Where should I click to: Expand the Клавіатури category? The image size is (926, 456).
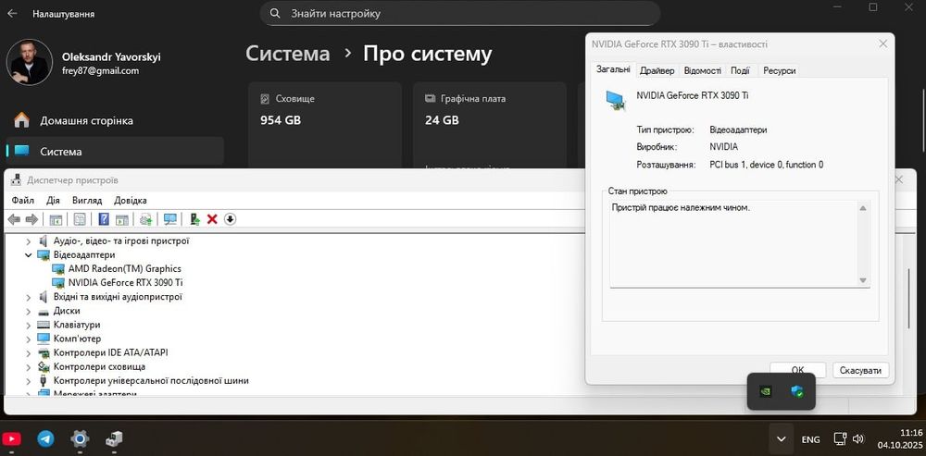[x=29, y=325]
